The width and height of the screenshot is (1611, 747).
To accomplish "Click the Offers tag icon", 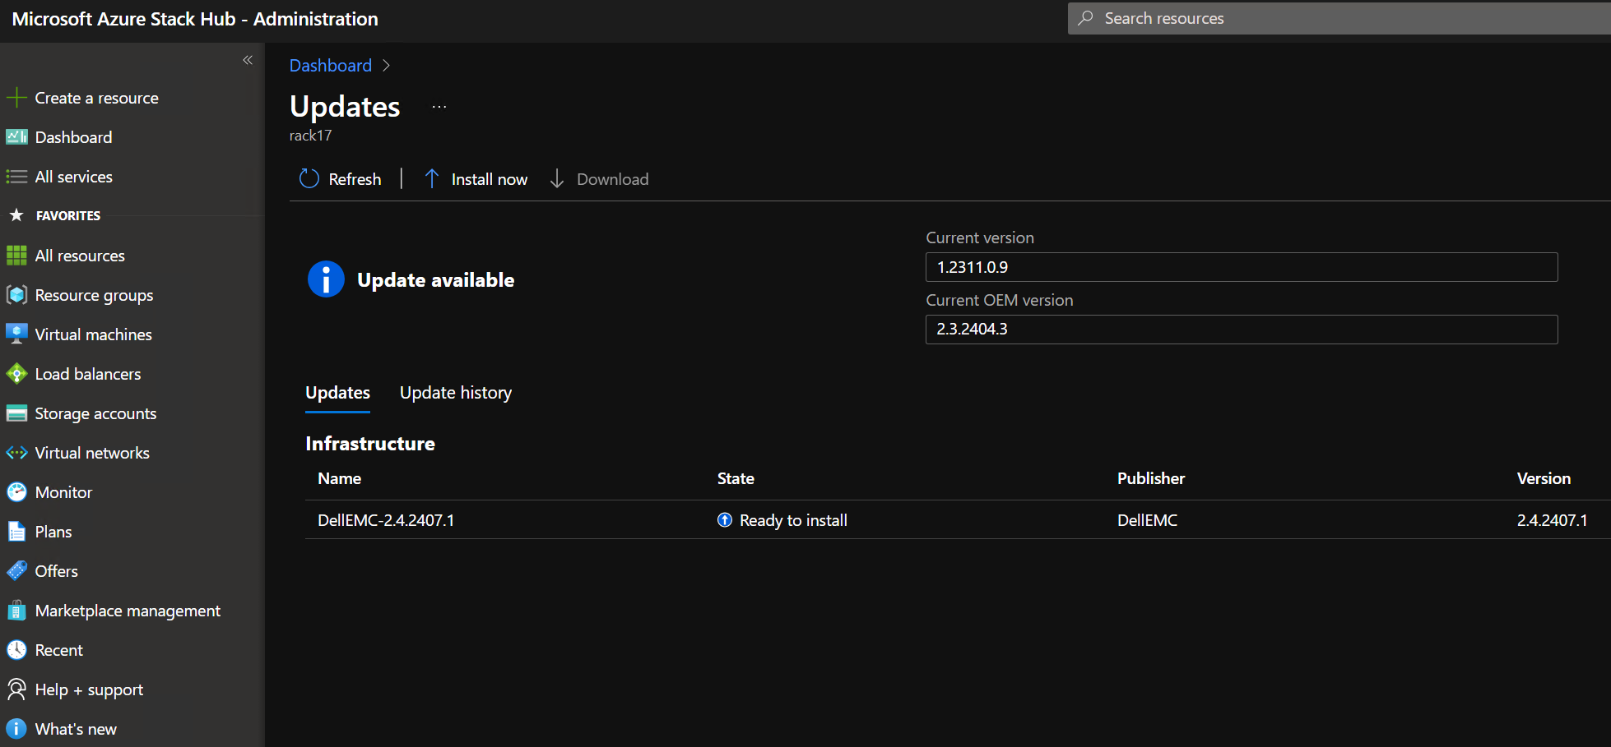I will (x=16, y=571).
